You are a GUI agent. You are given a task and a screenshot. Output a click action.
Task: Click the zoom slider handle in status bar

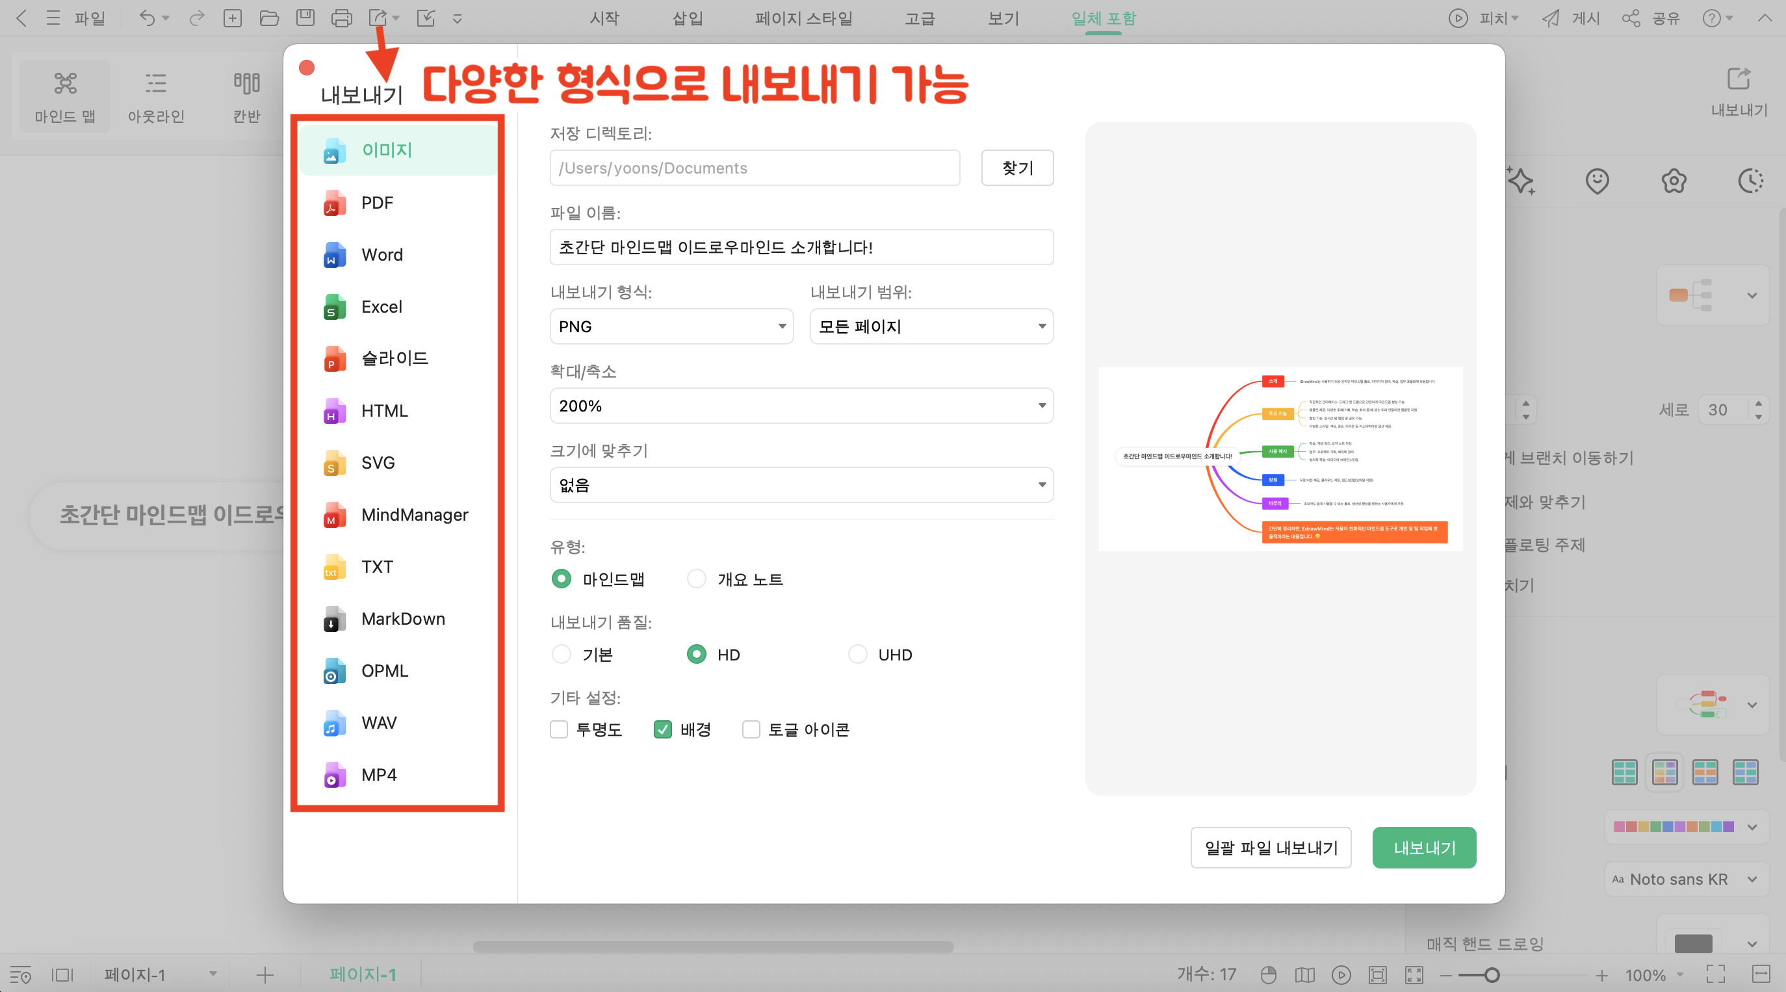tap(1492, 974)
